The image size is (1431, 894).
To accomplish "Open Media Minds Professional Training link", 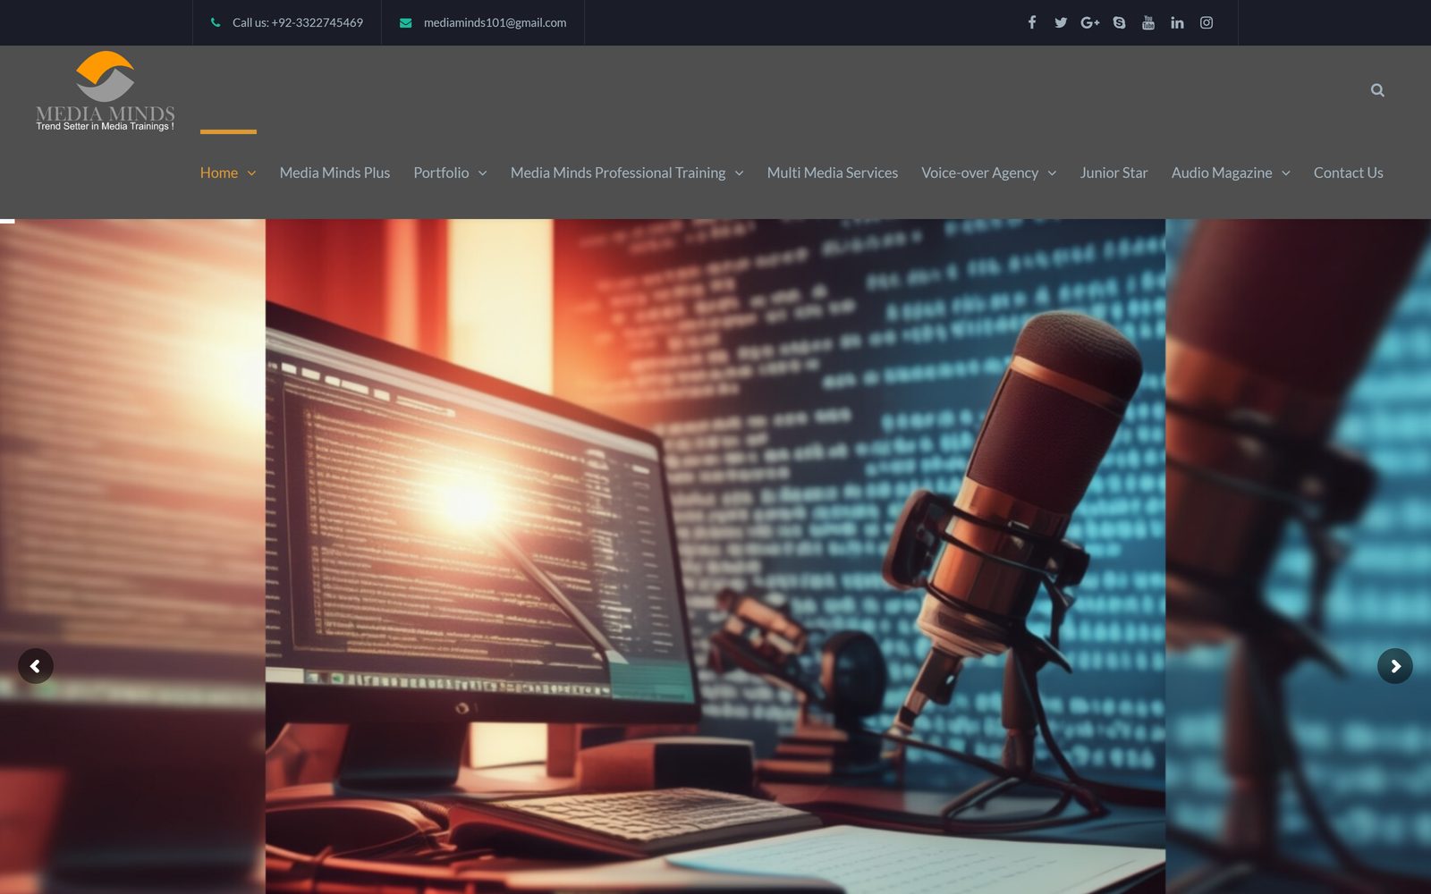I will (x=618, y=173).
